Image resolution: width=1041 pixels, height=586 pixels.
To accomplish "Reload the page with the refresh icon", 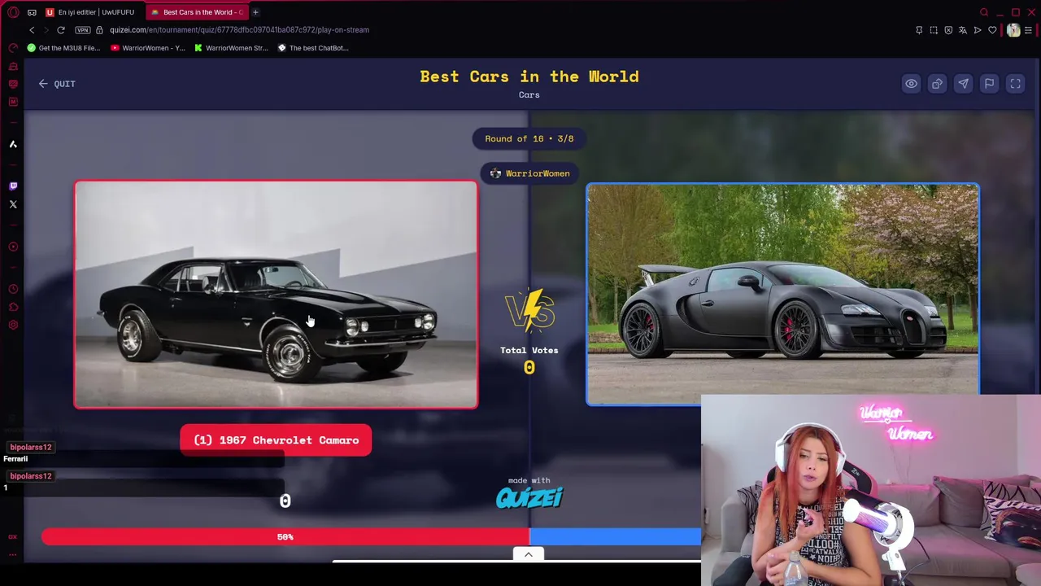I will tap(60, 30).
